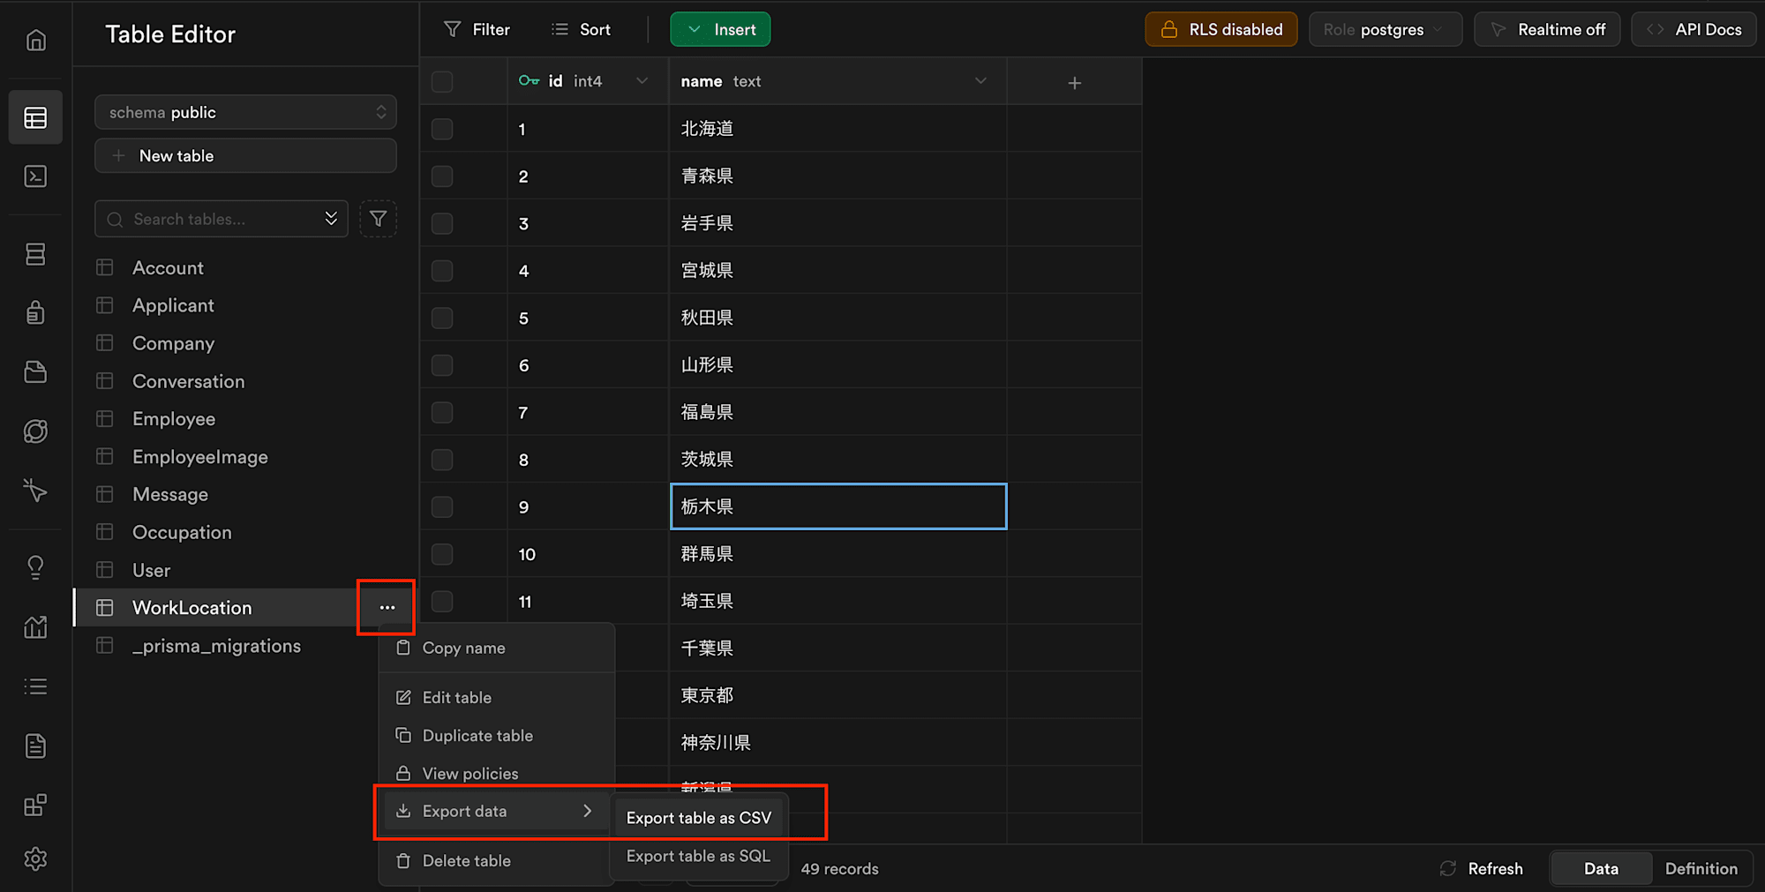
Task: Add a new column with plus icon
Action: point(1074,82)
